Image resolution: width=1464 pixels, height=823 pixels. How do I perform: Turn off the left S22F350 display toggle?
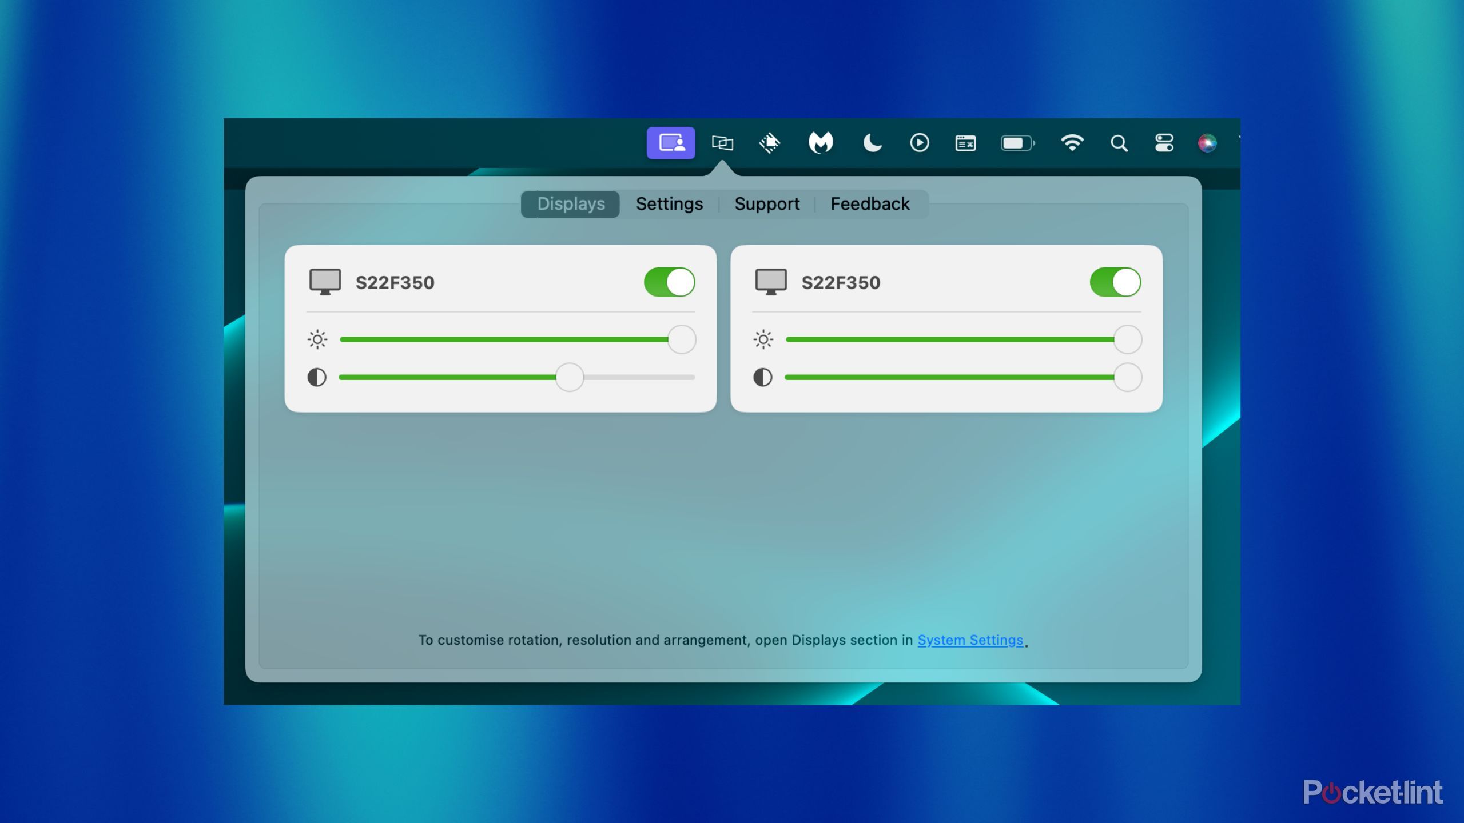(x=670, y=282)
